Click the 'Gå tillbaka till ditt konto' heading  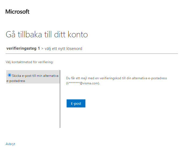[x=47, y=34]
